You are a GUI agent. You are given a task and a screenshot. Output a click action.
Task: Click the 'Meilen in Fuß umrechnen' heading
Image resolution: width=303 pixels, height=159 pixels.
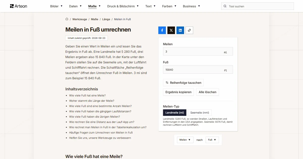coord(98,30)
